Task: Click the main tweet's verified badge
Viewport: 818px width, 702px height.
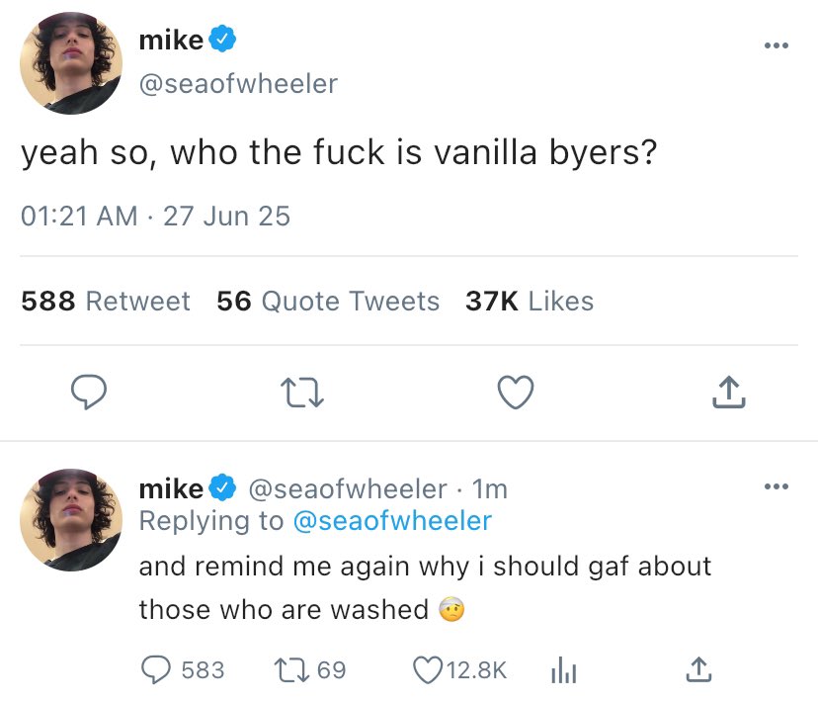Action: (x=224, y=41)
